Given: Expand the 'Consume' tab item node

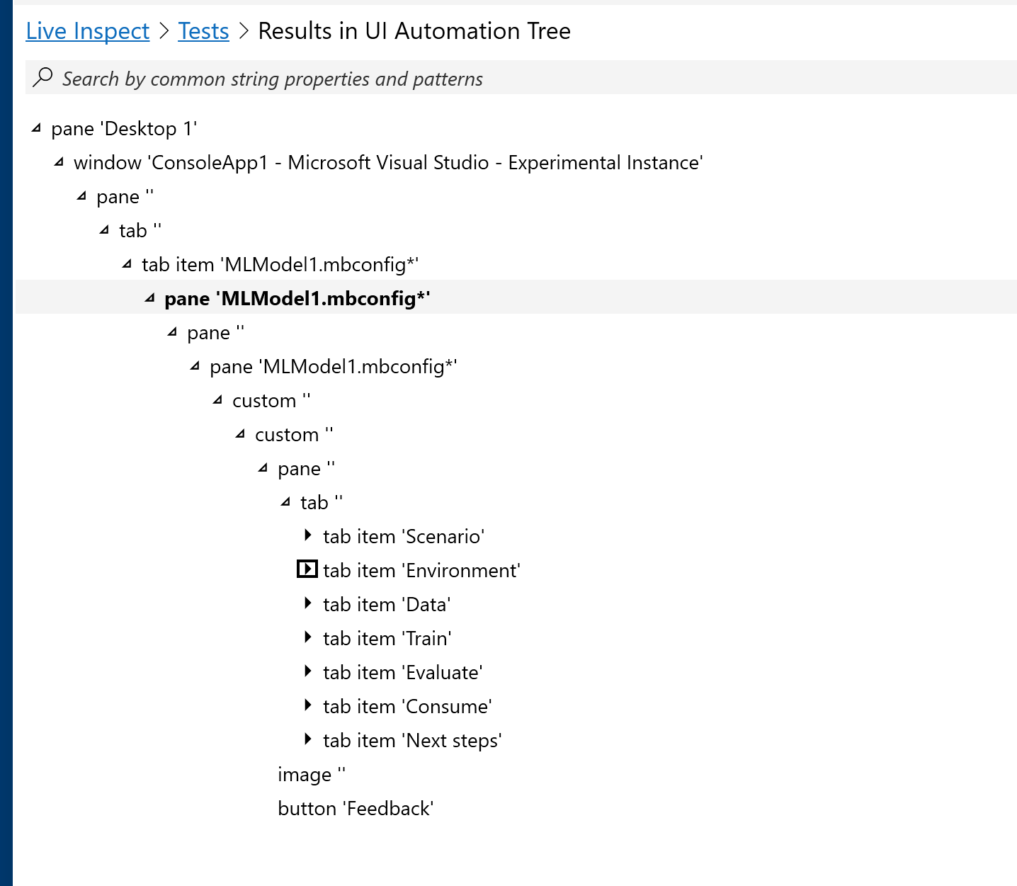Looking at the screenshot, I should 308,705.
